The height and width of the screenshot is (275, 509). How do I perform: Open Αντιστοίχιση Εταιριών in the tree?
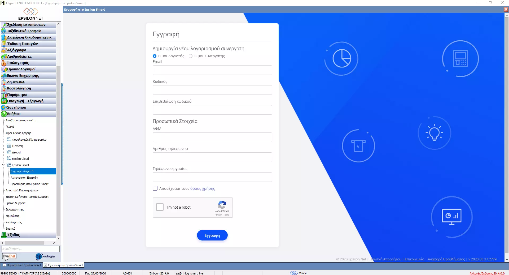pyautogui.click(x=24, y=178)
